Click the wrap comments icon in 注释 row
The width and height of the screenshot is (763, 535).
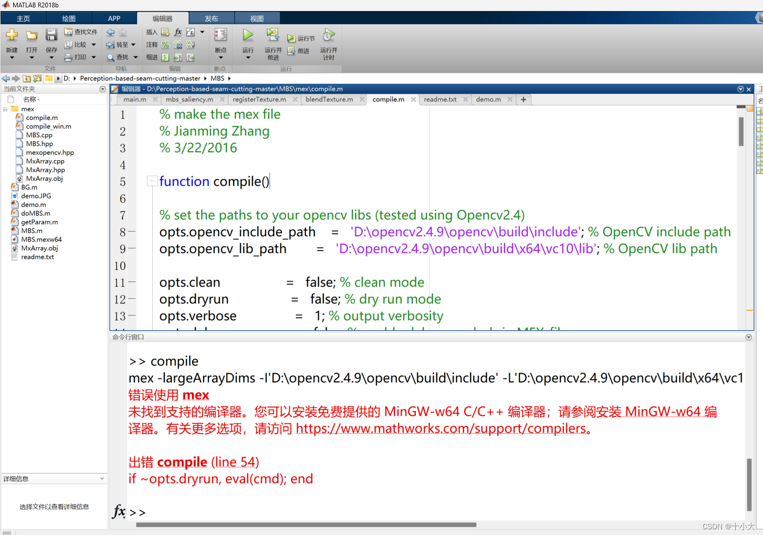tap(191, 45)
